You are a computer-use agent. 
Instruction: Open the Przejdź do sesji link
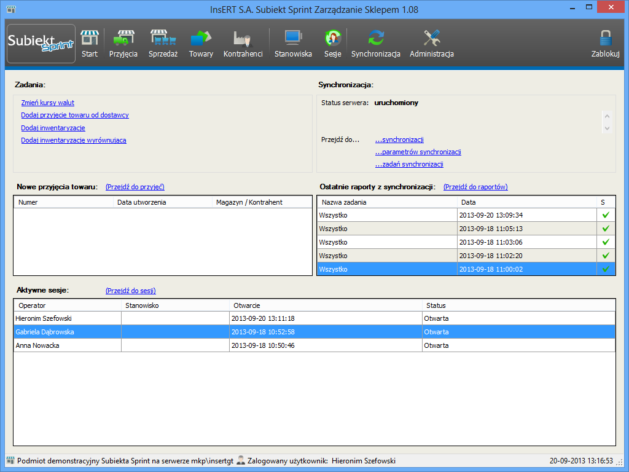131,291
